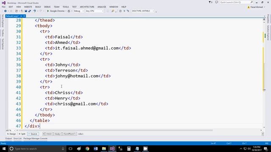
Task: Click the Redo toolbar icon
Action: (41, 11)
